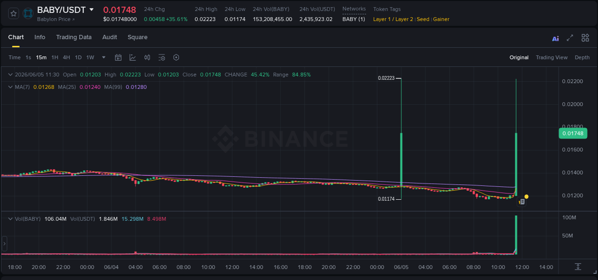
Task: Open the go-to-date calendar icon in toolbar
Action: coord(118,57)
